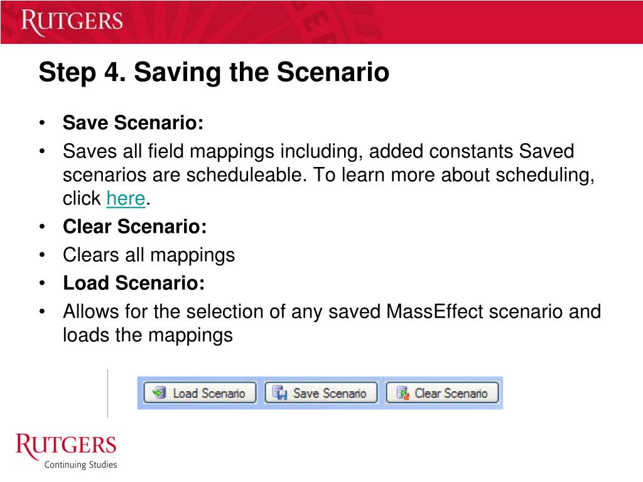This screenshot has height=482, width=643.
Task: Click the "Step 4. Saving the Scenario" title
Action: pyautogui.click(x=214, y=72)
